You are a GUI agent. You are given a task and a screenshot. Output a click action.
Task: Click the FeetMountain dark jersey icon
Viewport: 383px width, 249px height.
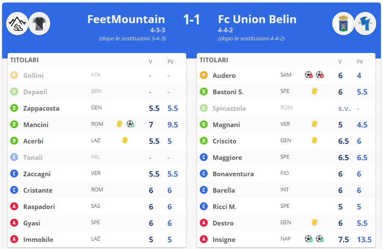(x=39, y=24)
